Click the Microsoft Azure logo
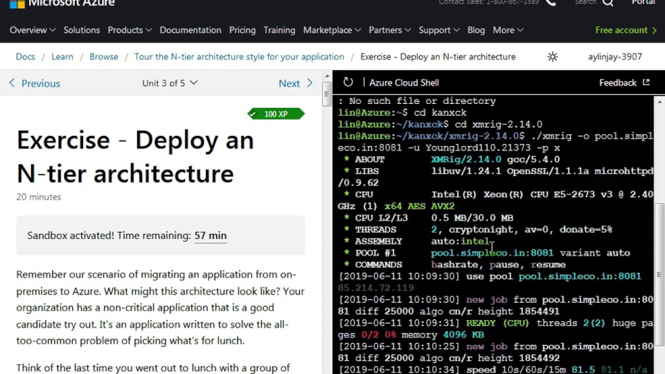The width and height of the screenshot is (665, 374). [62, 3]
